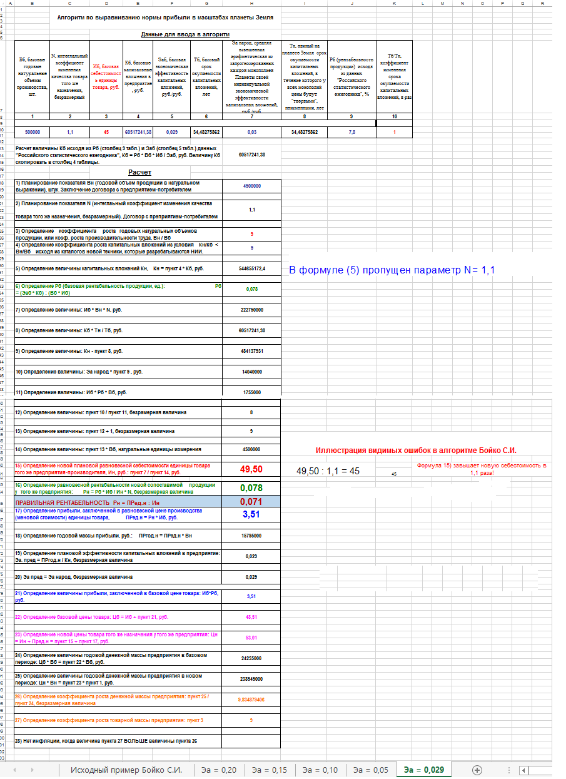Select the 544655172,4 value in step 5
The width and height of the screenshot is (566, 779).
[251, 268]
